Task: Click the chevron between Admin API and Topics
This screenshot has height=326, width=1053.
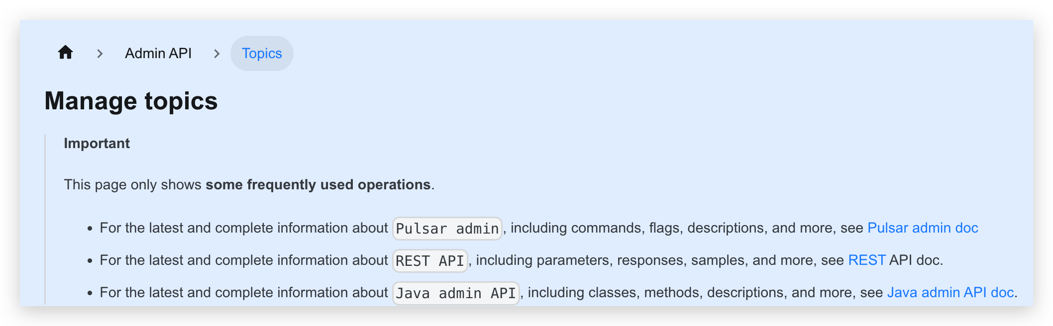Action: (x=217, y=54)
